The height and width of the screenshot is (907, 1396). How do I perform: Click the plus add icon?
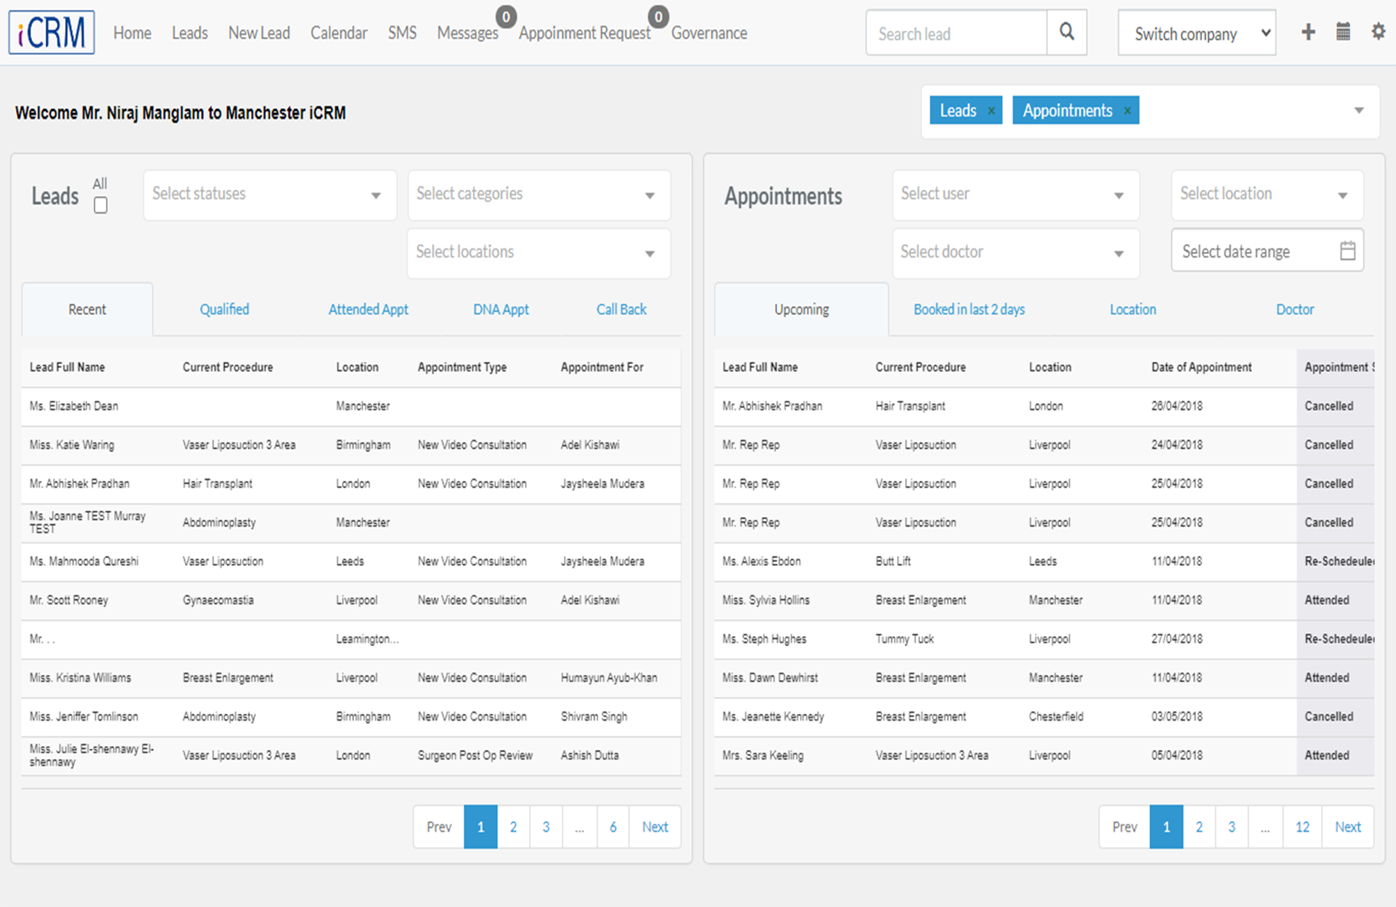point(1308,32)
